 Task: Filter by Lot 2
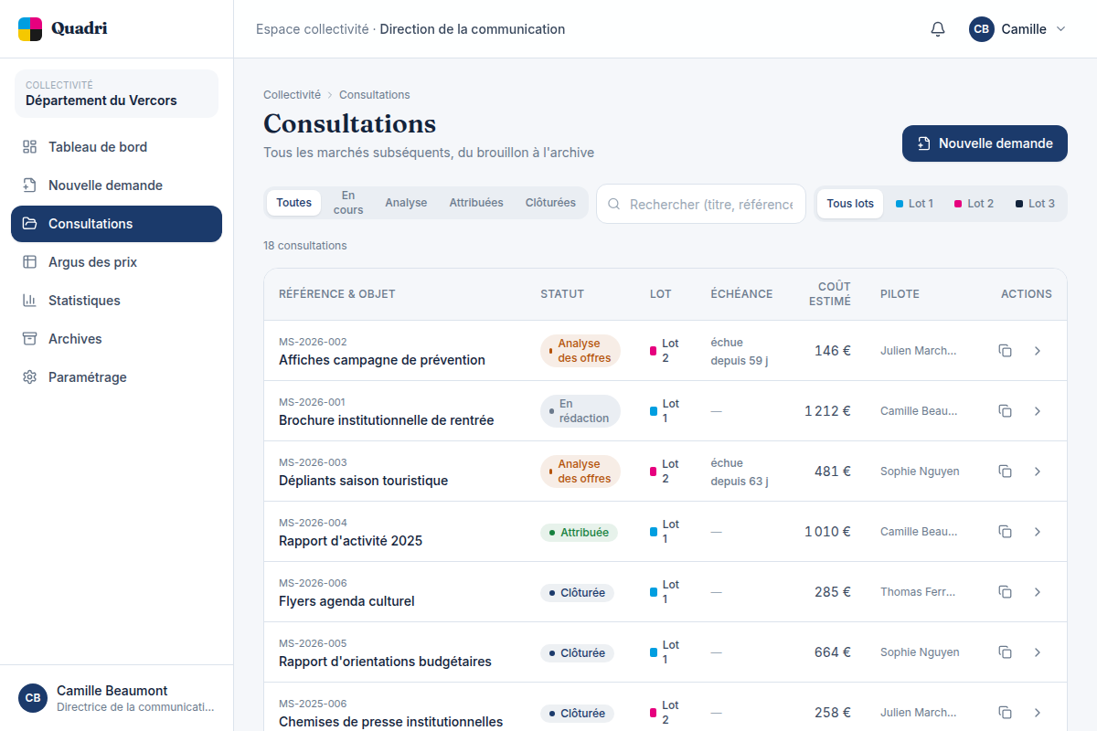974,204
